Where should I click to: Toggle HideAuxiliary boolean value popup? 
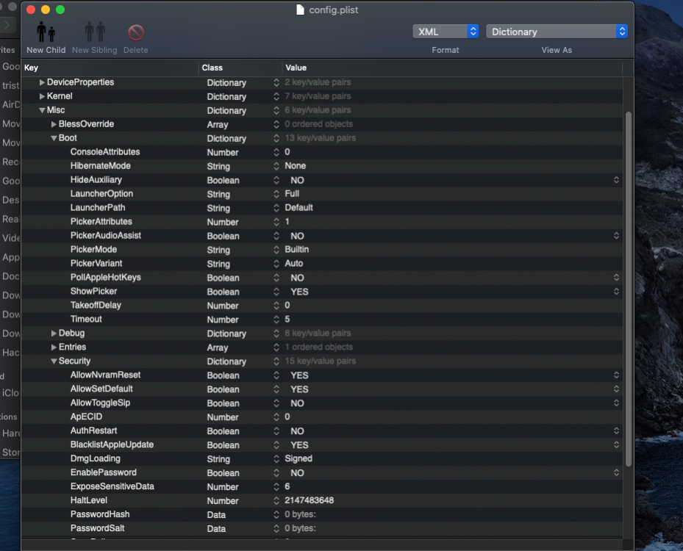click(616, 180)
